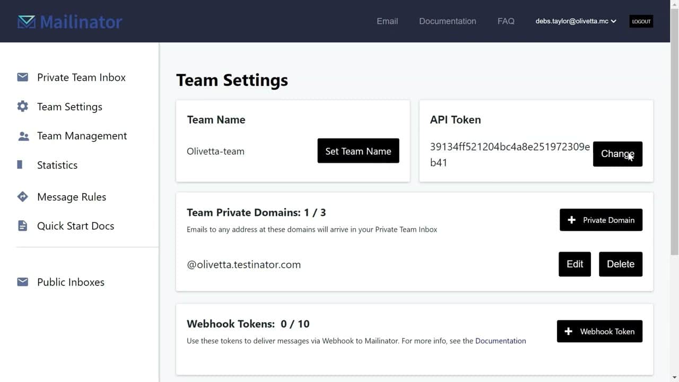Open the Email menu item

(x=387, y=21)
